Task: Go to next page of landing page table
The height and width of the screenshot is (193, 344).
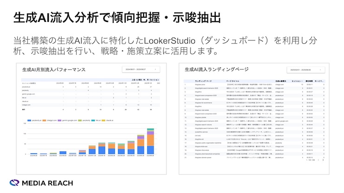Action: coord(323,160)
